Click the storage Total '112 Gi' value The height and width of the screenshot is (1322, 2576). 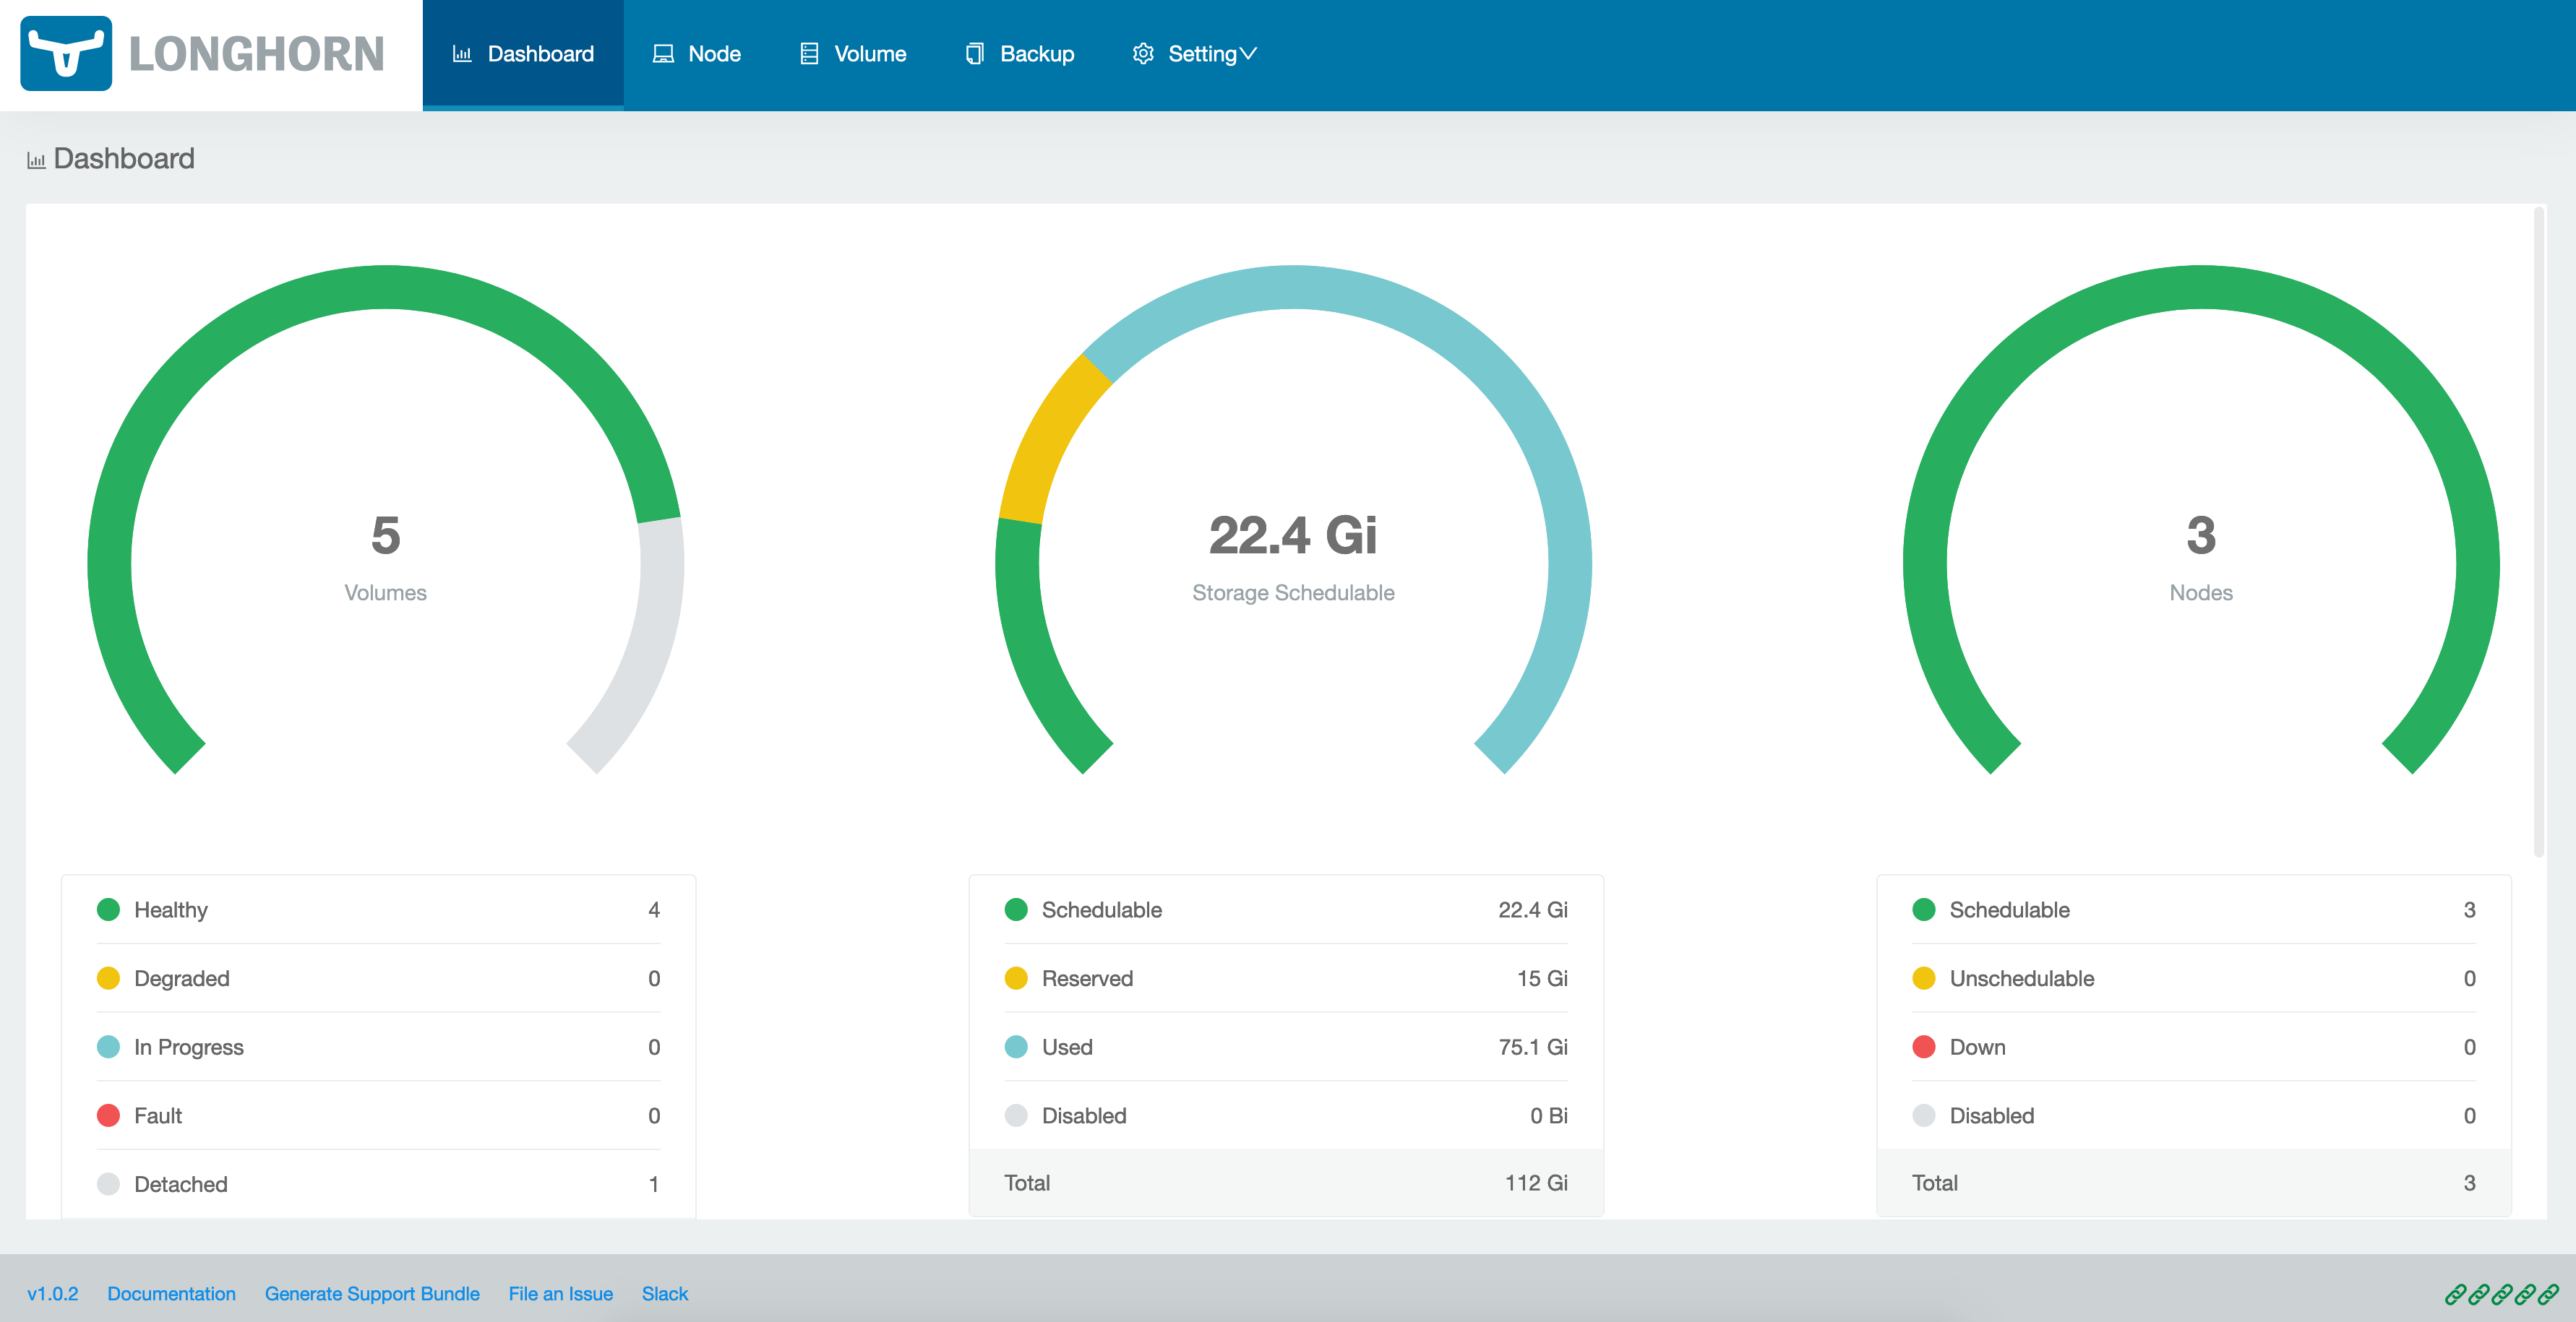1536,1183
